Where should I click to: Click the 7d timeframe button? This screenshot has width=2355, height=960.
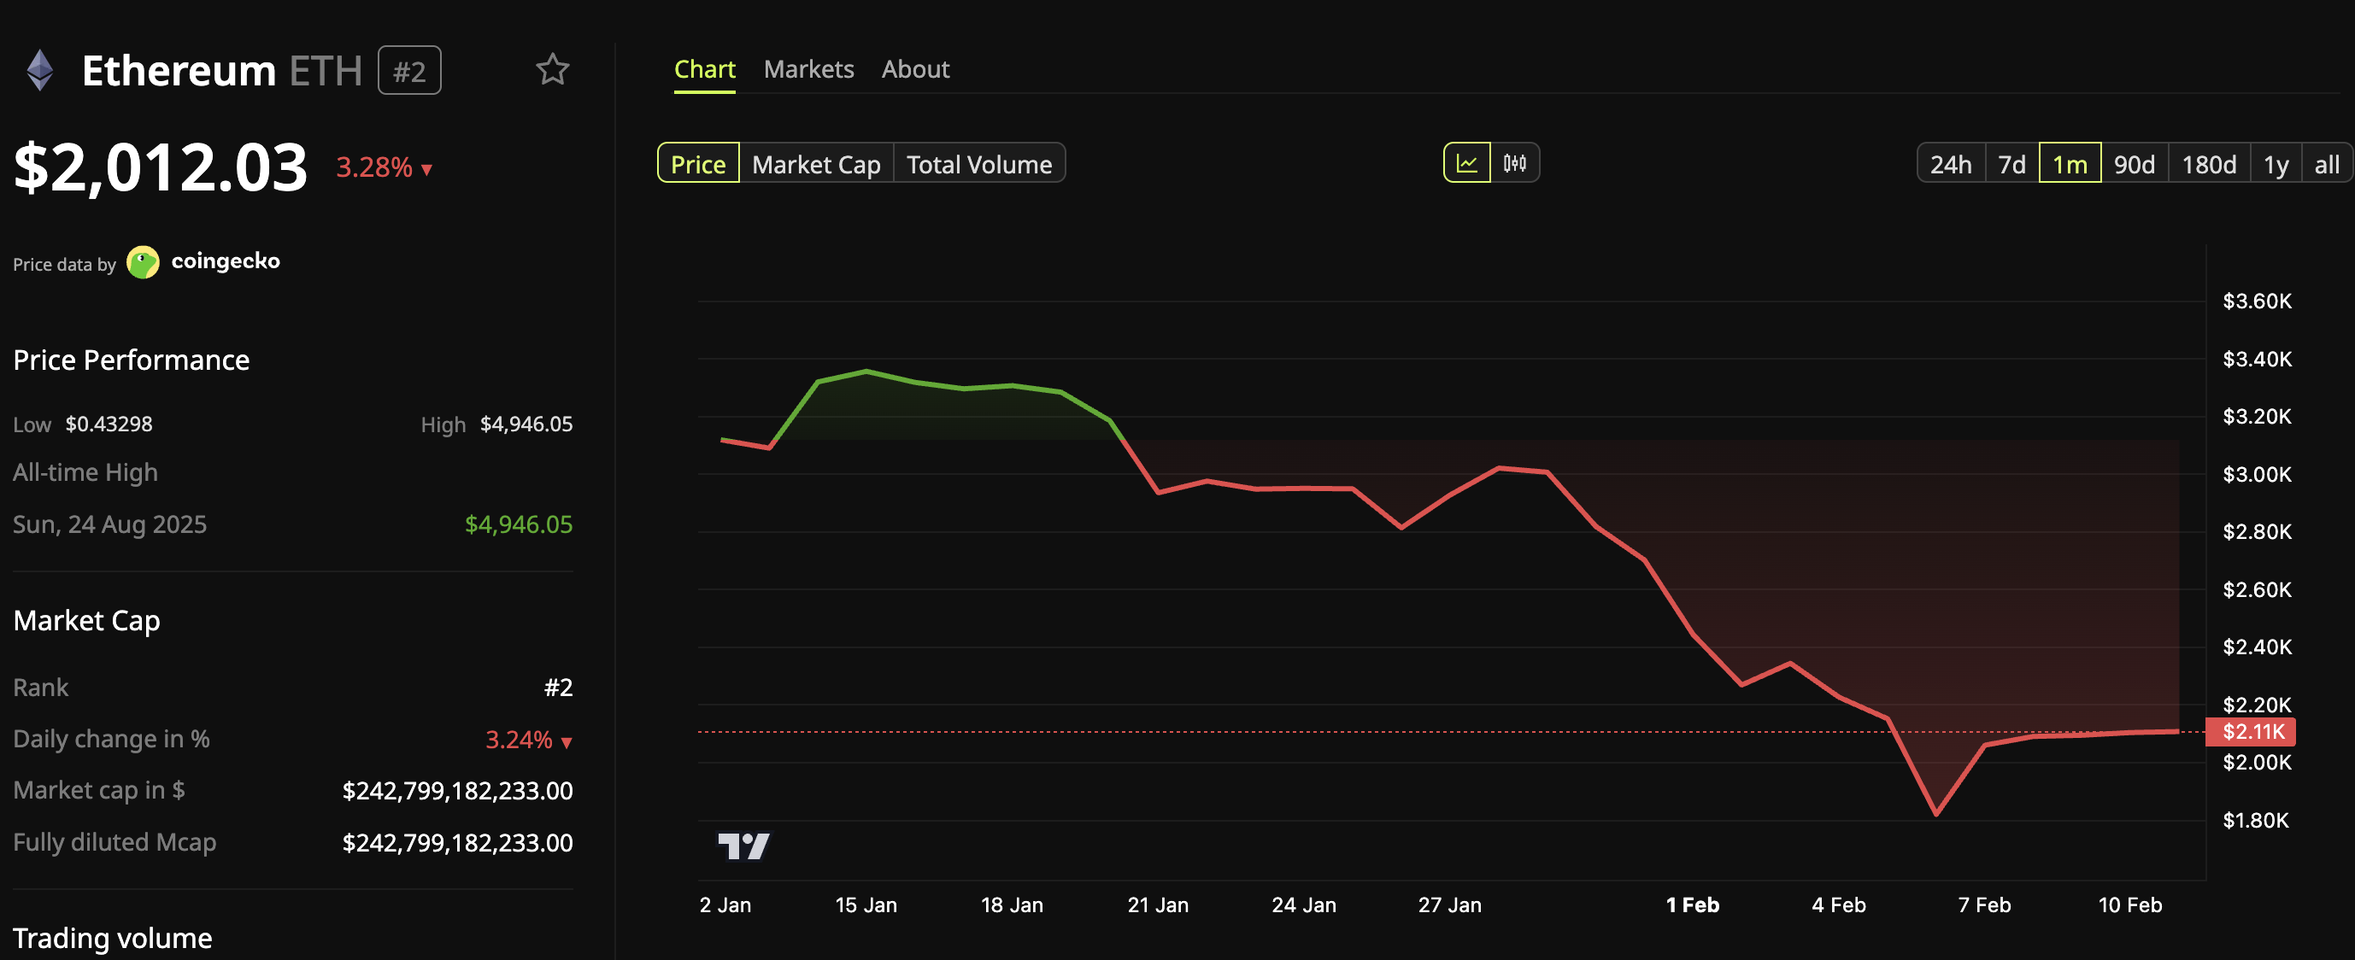pos(2011,163)
